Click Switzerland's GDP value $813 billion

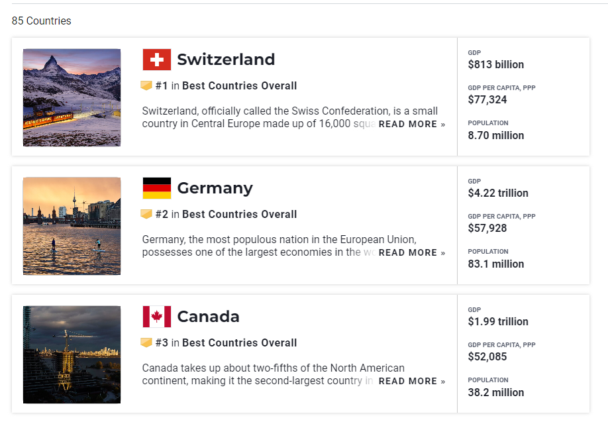495,65
